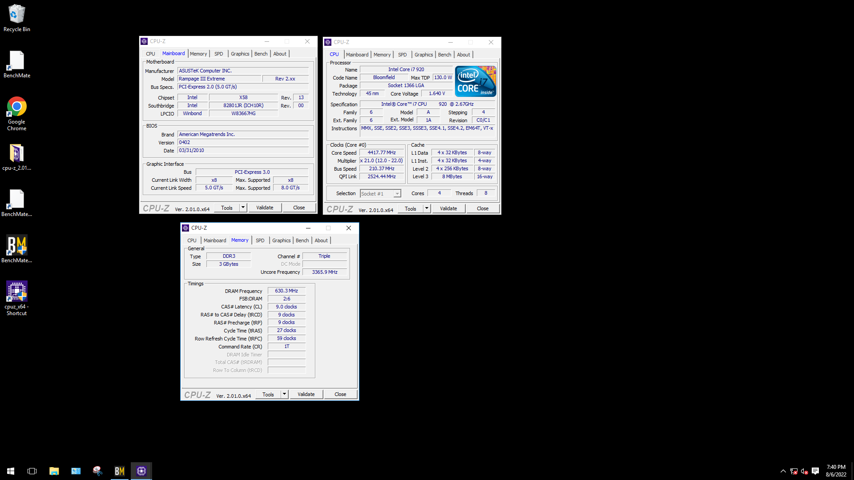Click the taskbar clock showing 7:40 PM
The height and width of the screenshot is (480, 854).
click(836, 471)
